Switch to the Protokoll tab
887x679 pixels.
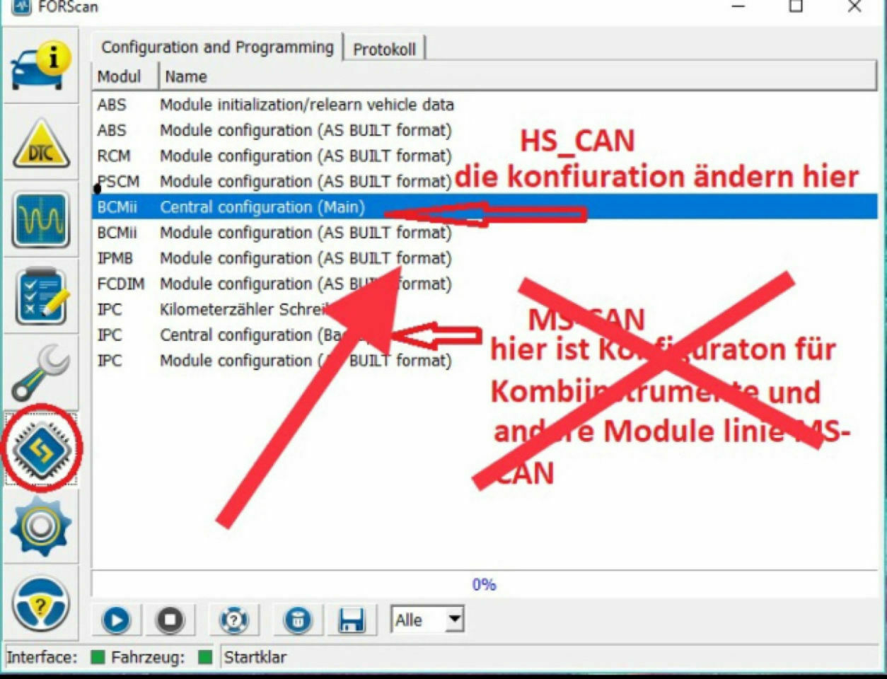[x=384, y=49]
